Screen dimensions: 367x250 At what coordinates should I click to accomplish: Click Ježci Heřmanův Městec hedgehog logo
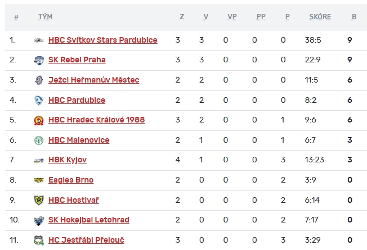(x=39, y=80)
